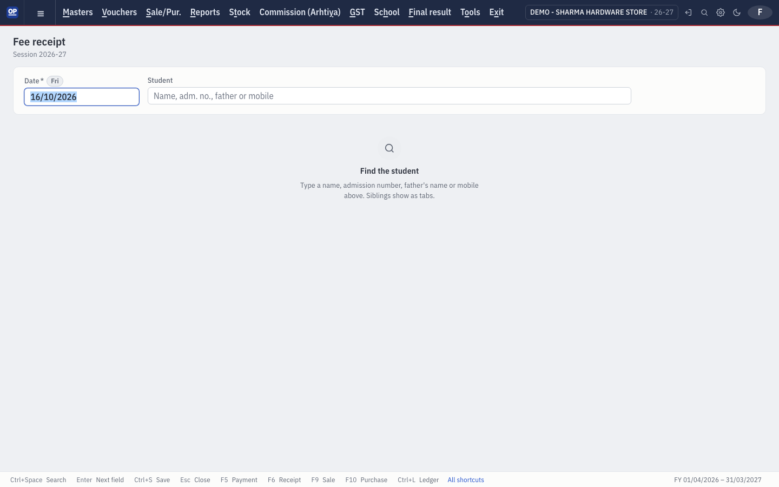Open the Final result menu
The width and height of the screenshot is (779, 487).
(x=430, y=12)
